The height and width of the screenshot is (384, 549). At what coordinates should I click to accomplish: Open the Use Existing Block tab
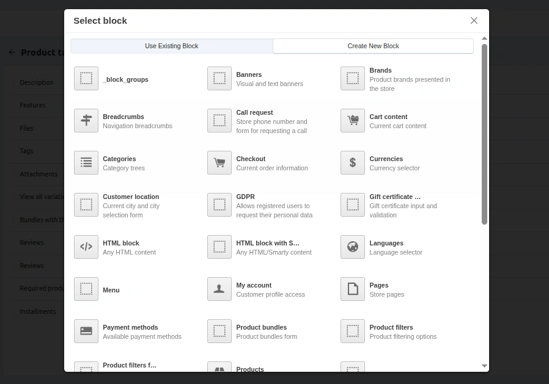[x=172, y=46]
